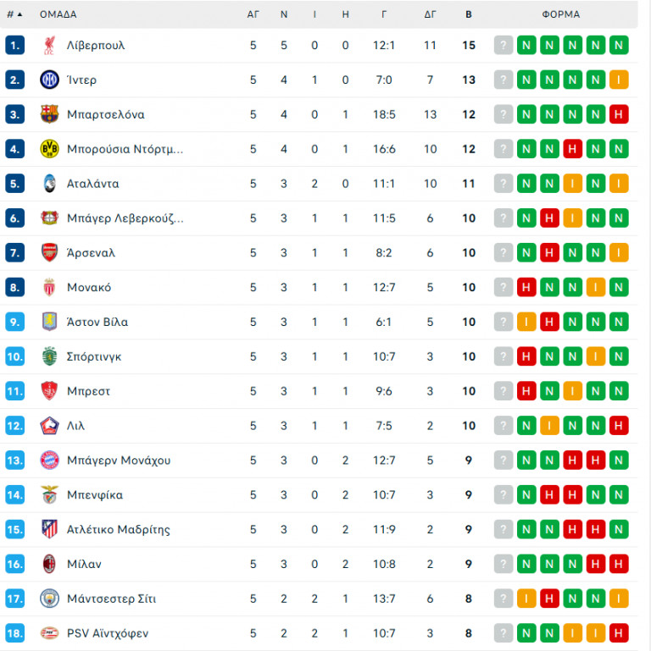Sort standings by the ΟΜΑΔΑ column header
The image size is (651, 651).
[58, 14]
